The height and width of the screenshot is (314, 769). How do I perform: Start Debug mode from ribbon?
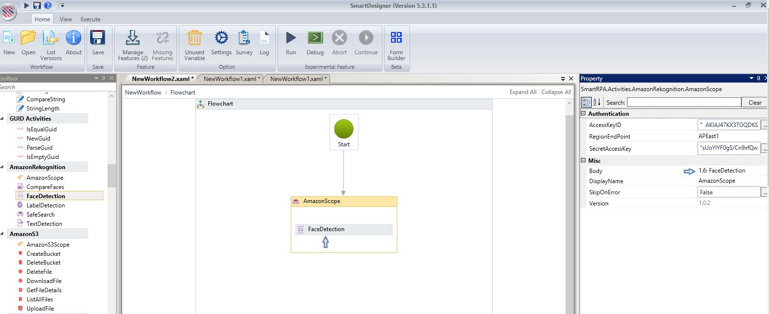pyautogui.click(x=315, y=38)
